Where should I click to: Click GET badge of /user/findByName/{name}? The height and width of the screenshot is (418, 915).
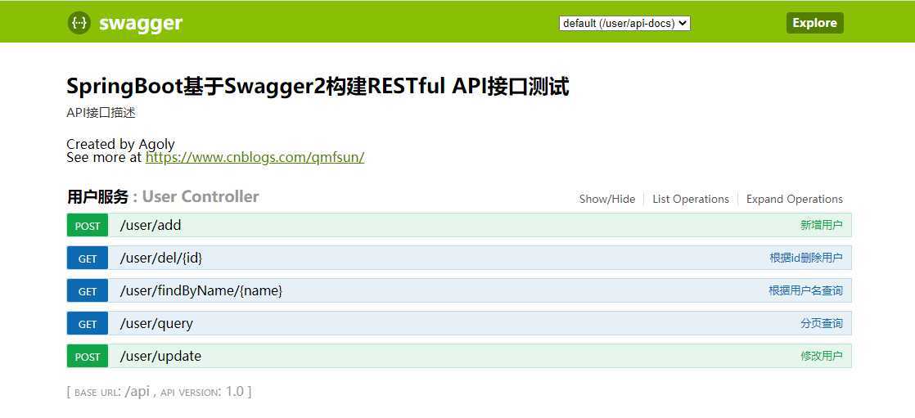(x=88, y=291)
